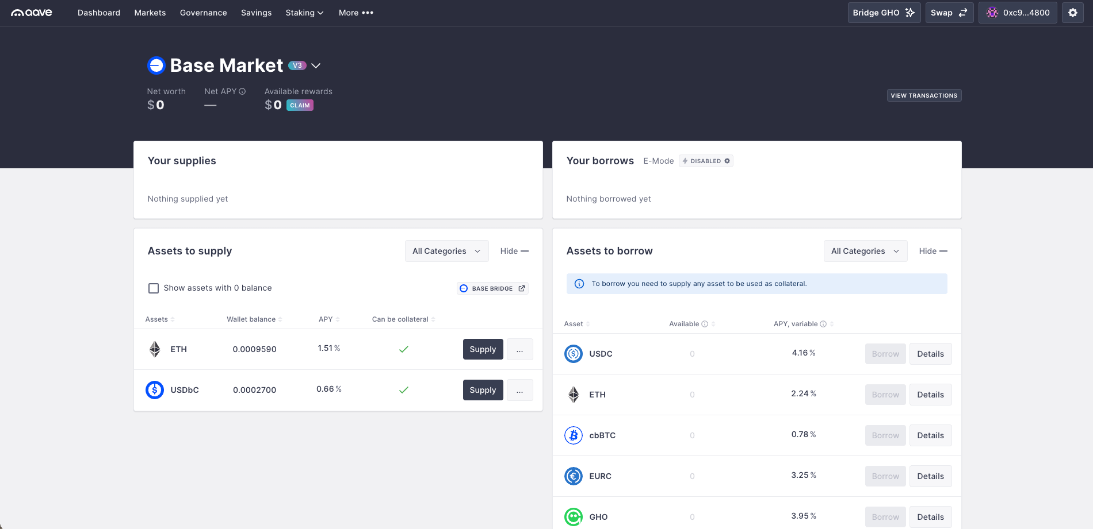Click the Net worth $0 value
Viewport: 1093px width, 529px height.
156,105
